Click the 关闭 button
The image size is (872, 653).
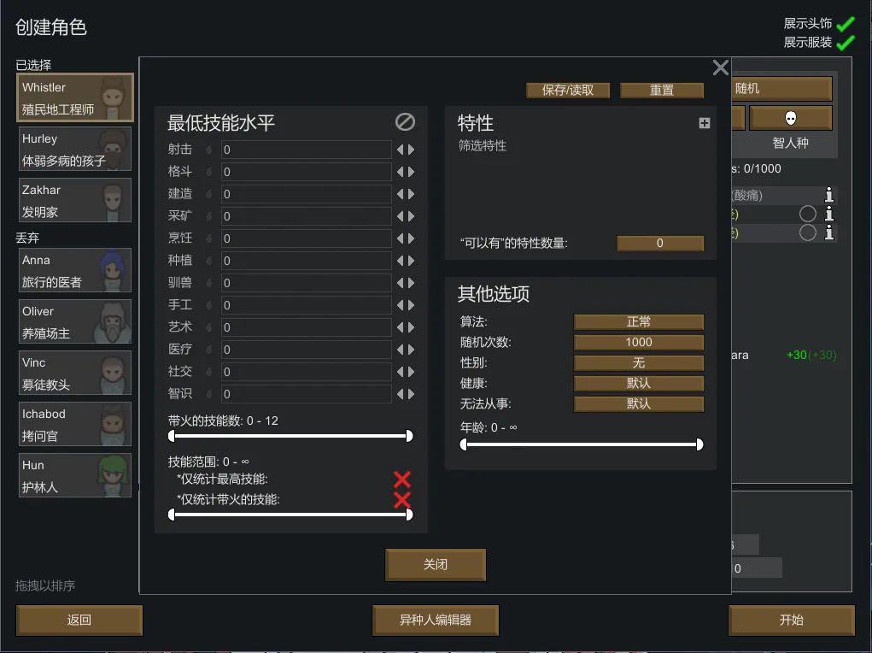[x=436, y=564]
